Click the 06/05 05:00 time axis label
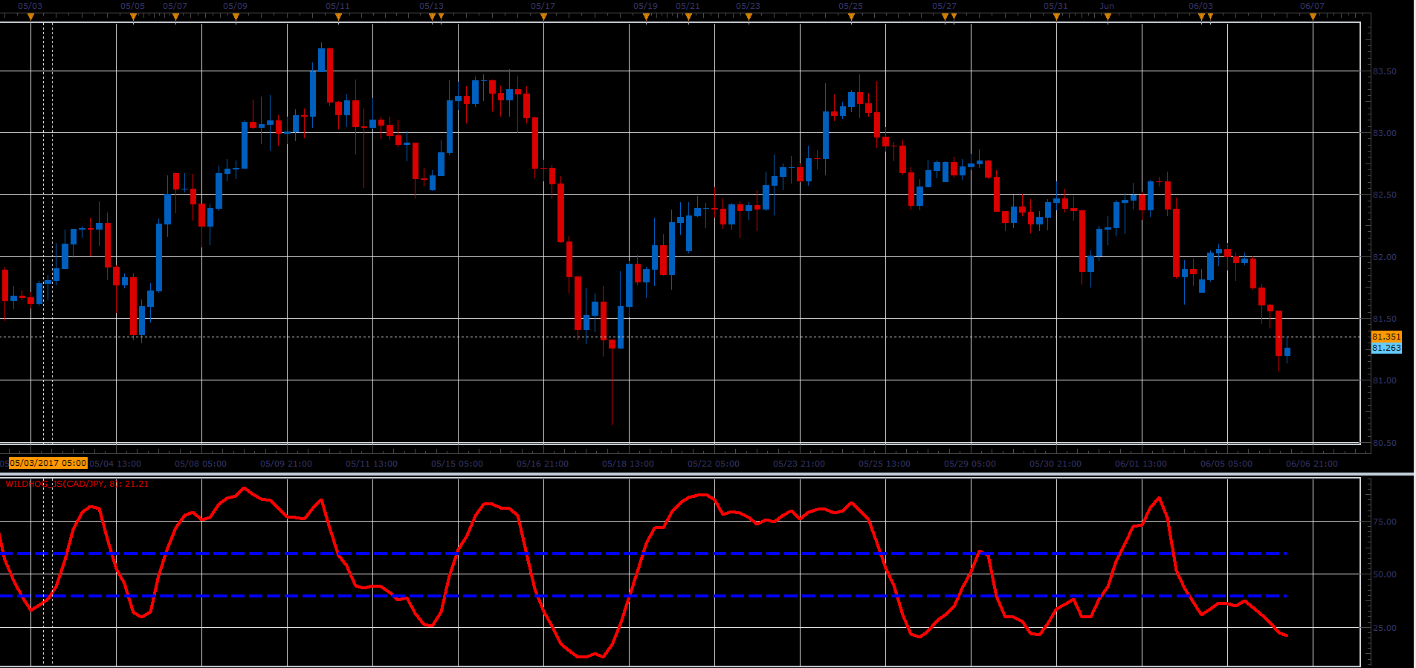 coord(1226,464)
